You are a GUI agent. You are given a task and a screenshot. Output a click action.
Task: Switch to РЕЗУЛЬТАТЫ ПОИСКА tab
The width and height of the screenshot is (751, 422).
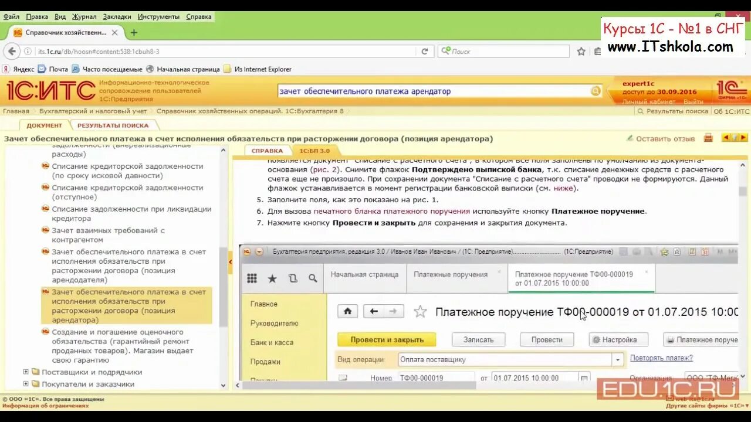click(x=113, y=125)
